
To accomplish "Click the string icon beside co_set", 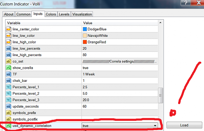I will point(8,61).
